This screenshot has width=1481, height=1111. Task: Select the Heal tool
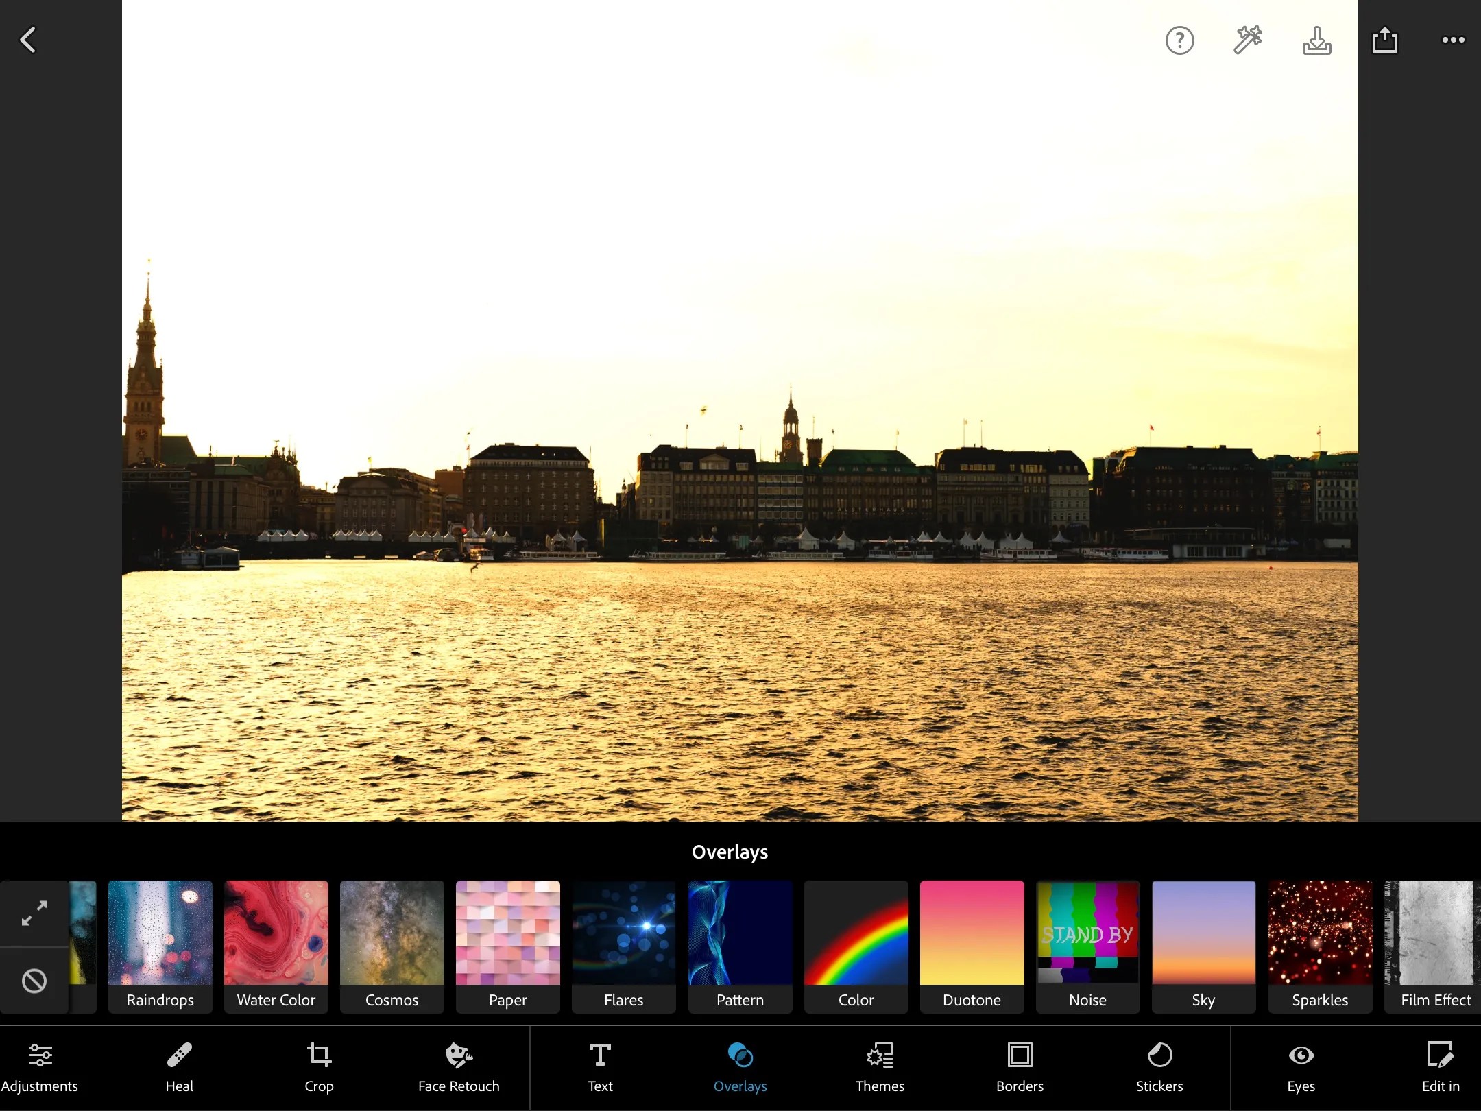click(x=179, y=1067)
